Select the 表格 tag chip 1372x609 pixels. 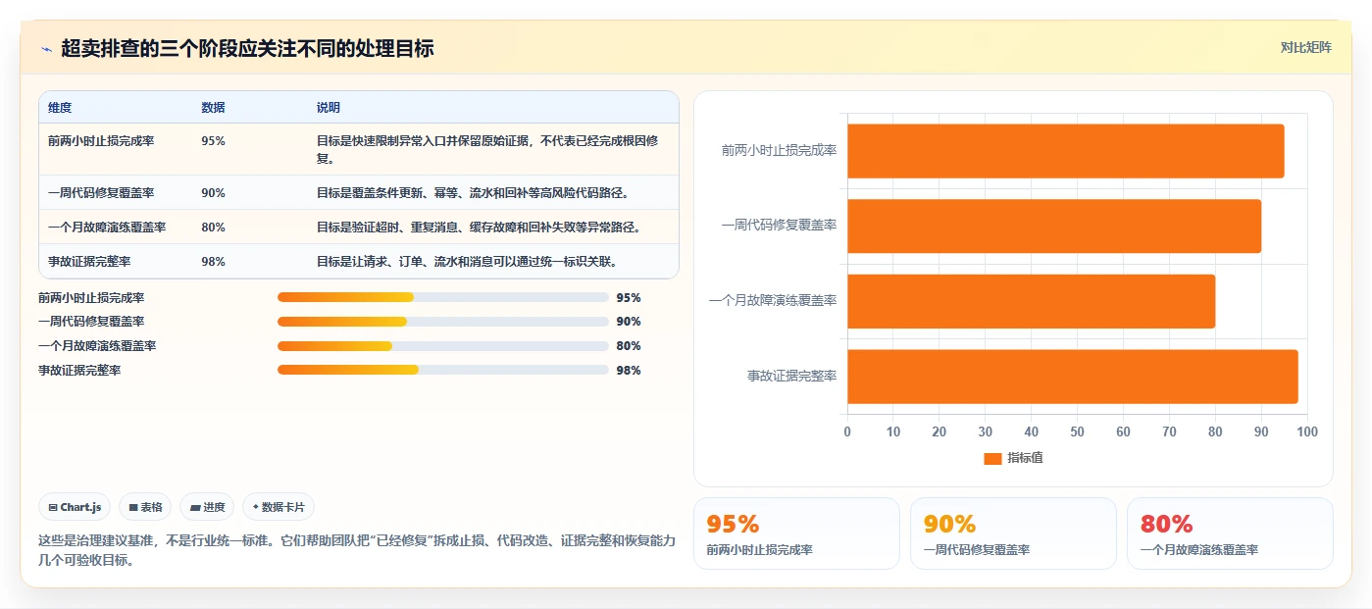145,507
